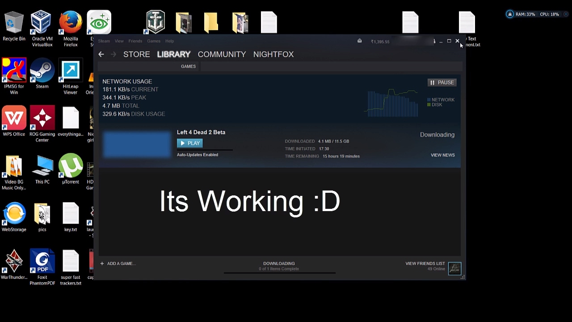Select the everythinga... text file
The image size is (572, 322).
pos(71,122)
